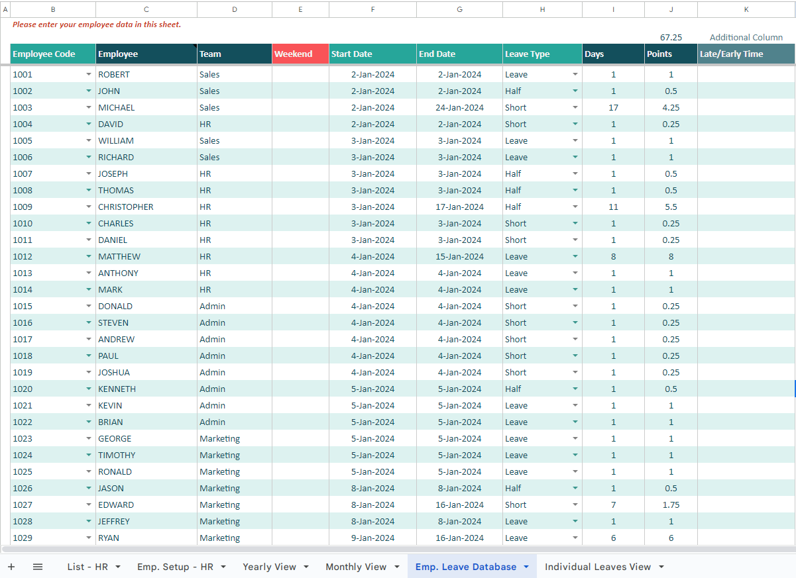Open Employee Code dropdown for row 1001
The image size is (796, 578).
[89, 74]
